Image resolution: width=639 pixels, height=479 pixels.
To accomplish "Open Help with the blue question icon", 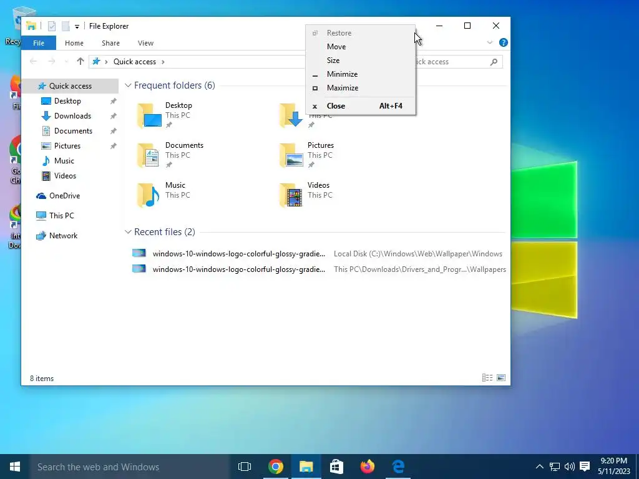I will click(504, 42).
